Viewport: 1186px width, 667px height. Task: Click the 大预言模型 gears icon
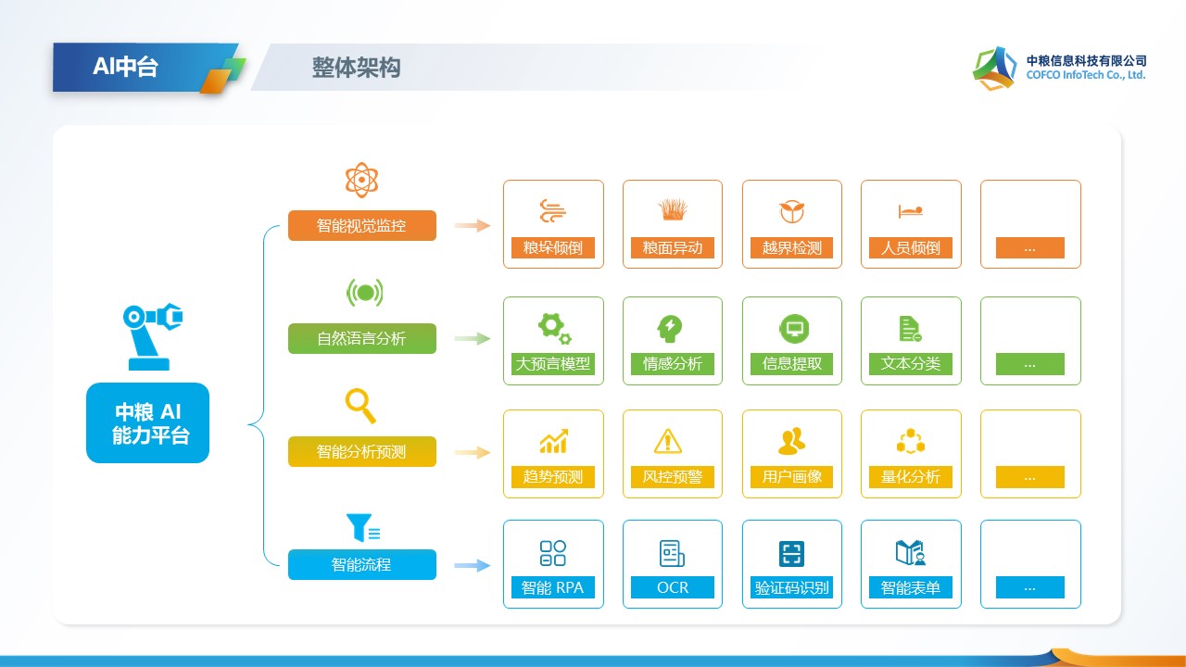pos(553,328)
